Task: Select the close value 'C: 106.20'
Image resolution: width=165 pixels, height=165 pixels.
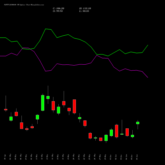Action: click(58, 9)
